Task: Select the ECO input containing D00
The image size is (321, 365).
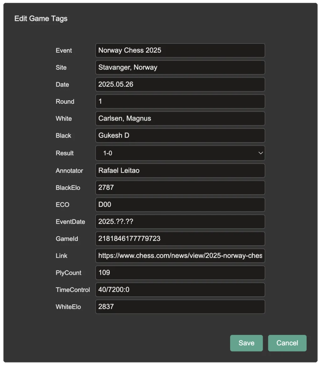Action: [x=180, y=205]
